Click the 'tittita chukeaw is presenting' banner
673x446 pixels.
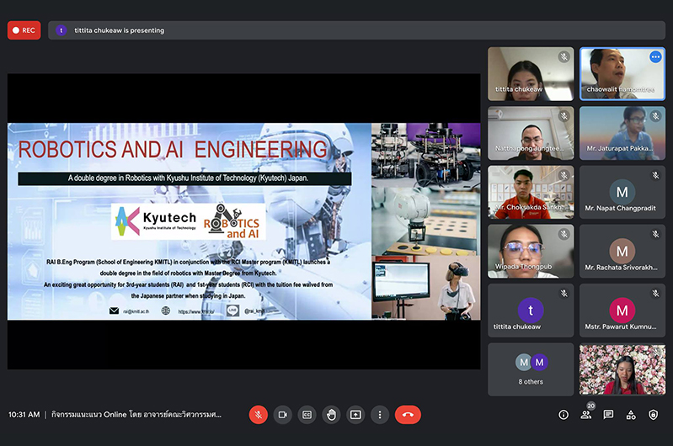tap(356, 30)
